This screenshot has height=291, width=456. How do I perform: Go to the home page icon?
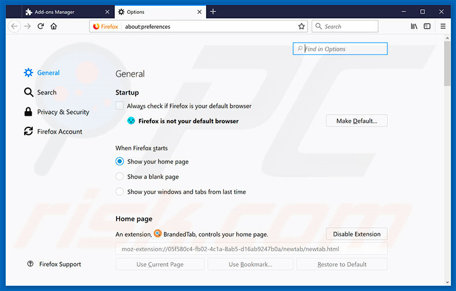coord(54,27)
